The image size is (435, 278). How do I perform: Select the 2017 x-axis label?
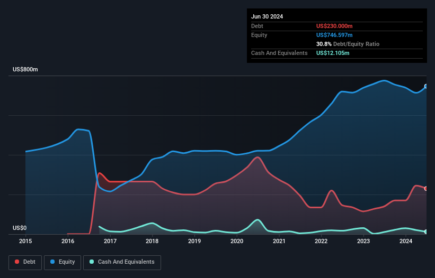click(110, 241)
